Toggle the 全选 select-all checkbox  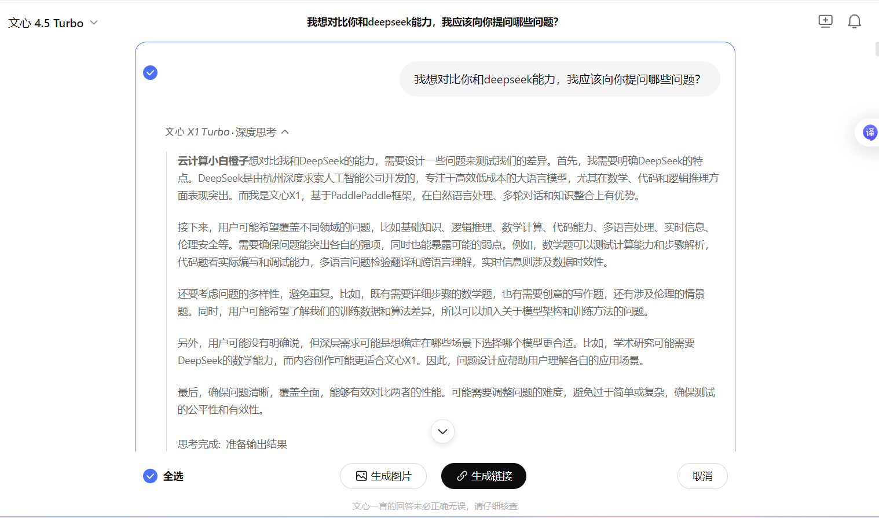pyautogui.click(x=150, y=476)
